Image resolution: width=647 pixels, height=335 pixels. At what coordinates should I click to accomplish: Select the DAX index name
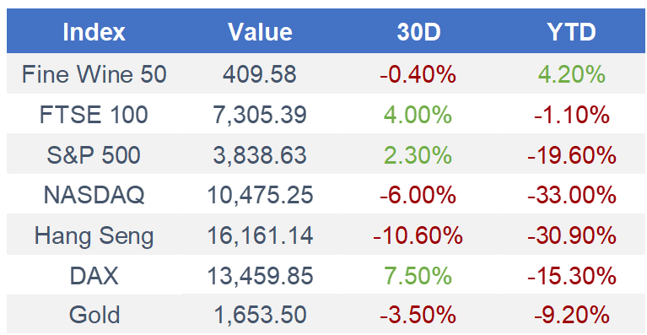94,276
